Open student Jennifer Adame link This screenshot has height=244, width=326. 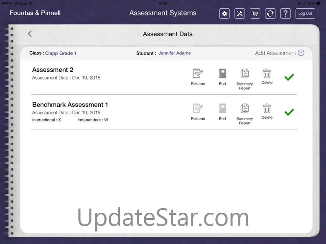click(x=174, y=53)
